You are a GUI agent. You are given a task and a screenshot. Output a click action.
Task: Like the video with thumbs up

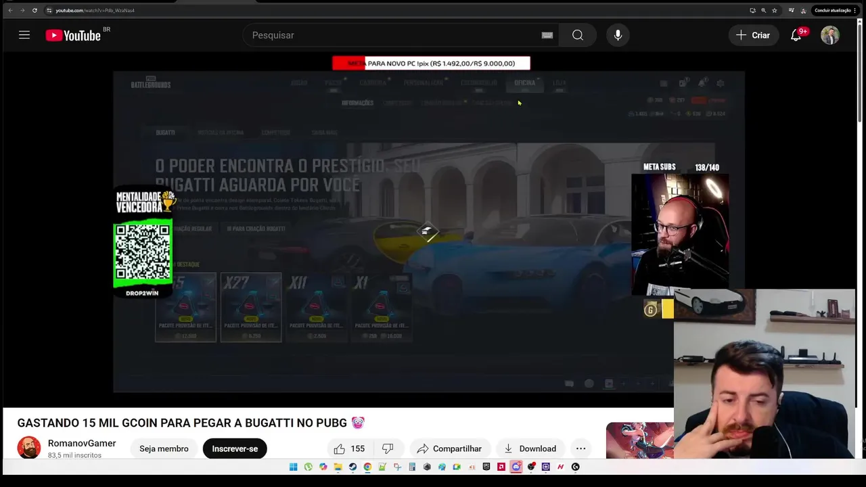349,448
